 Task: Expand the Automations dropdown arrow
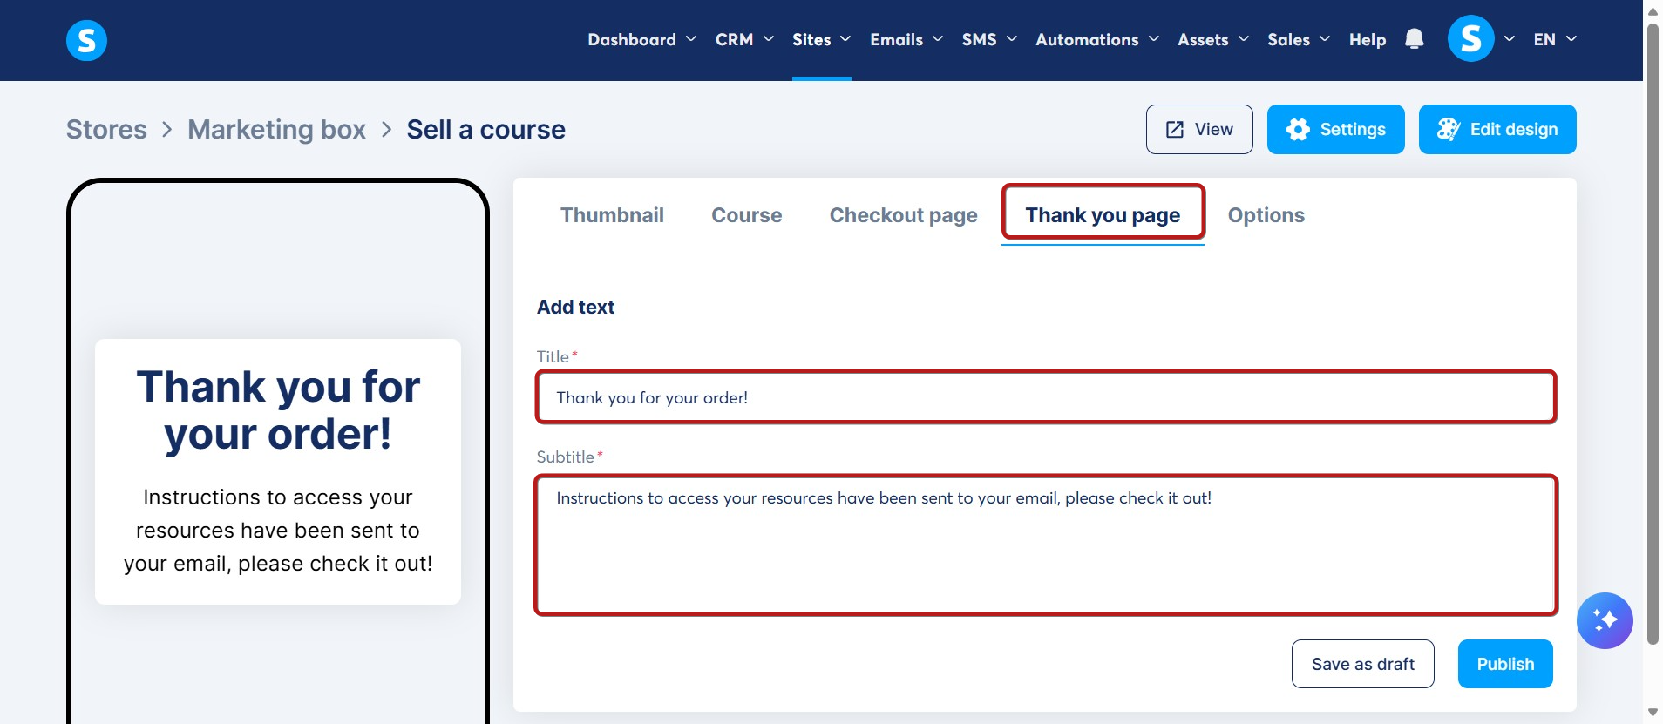coord(1154,39)
